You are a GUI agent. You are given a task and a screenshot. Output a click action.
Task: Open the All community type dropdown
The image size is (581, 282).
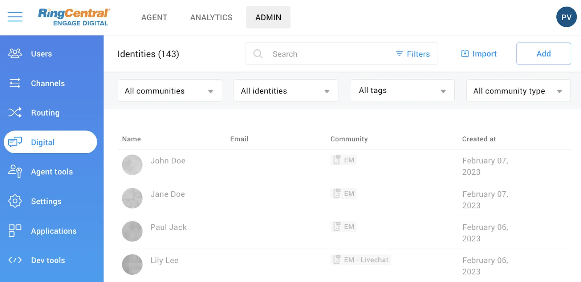(x=518, y=91)
